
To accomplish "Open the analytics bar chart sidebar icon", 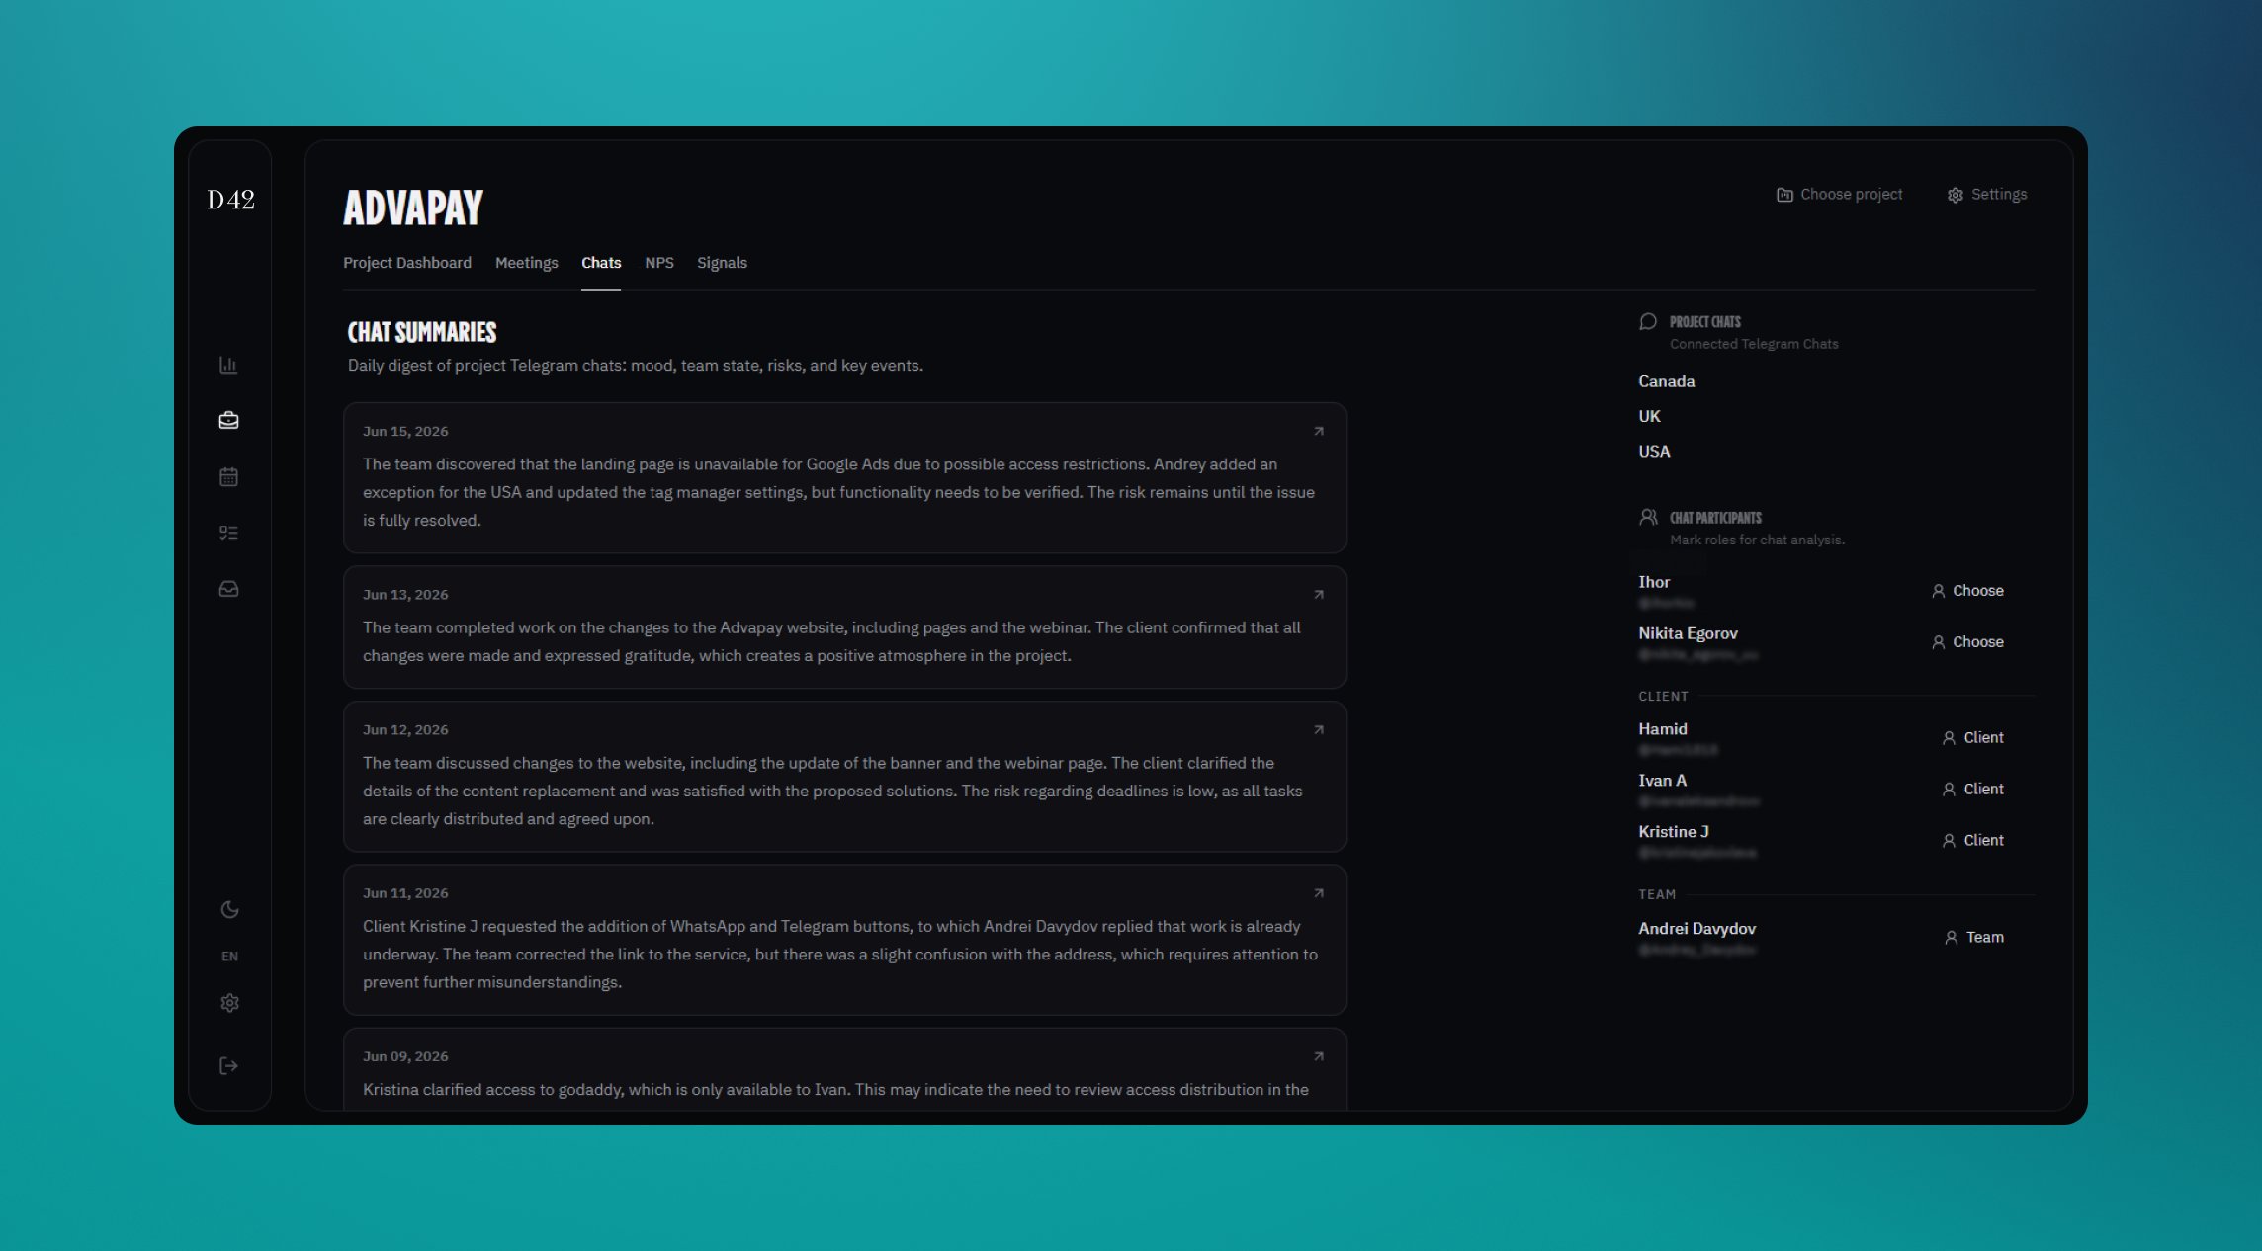I will [228, 365].
